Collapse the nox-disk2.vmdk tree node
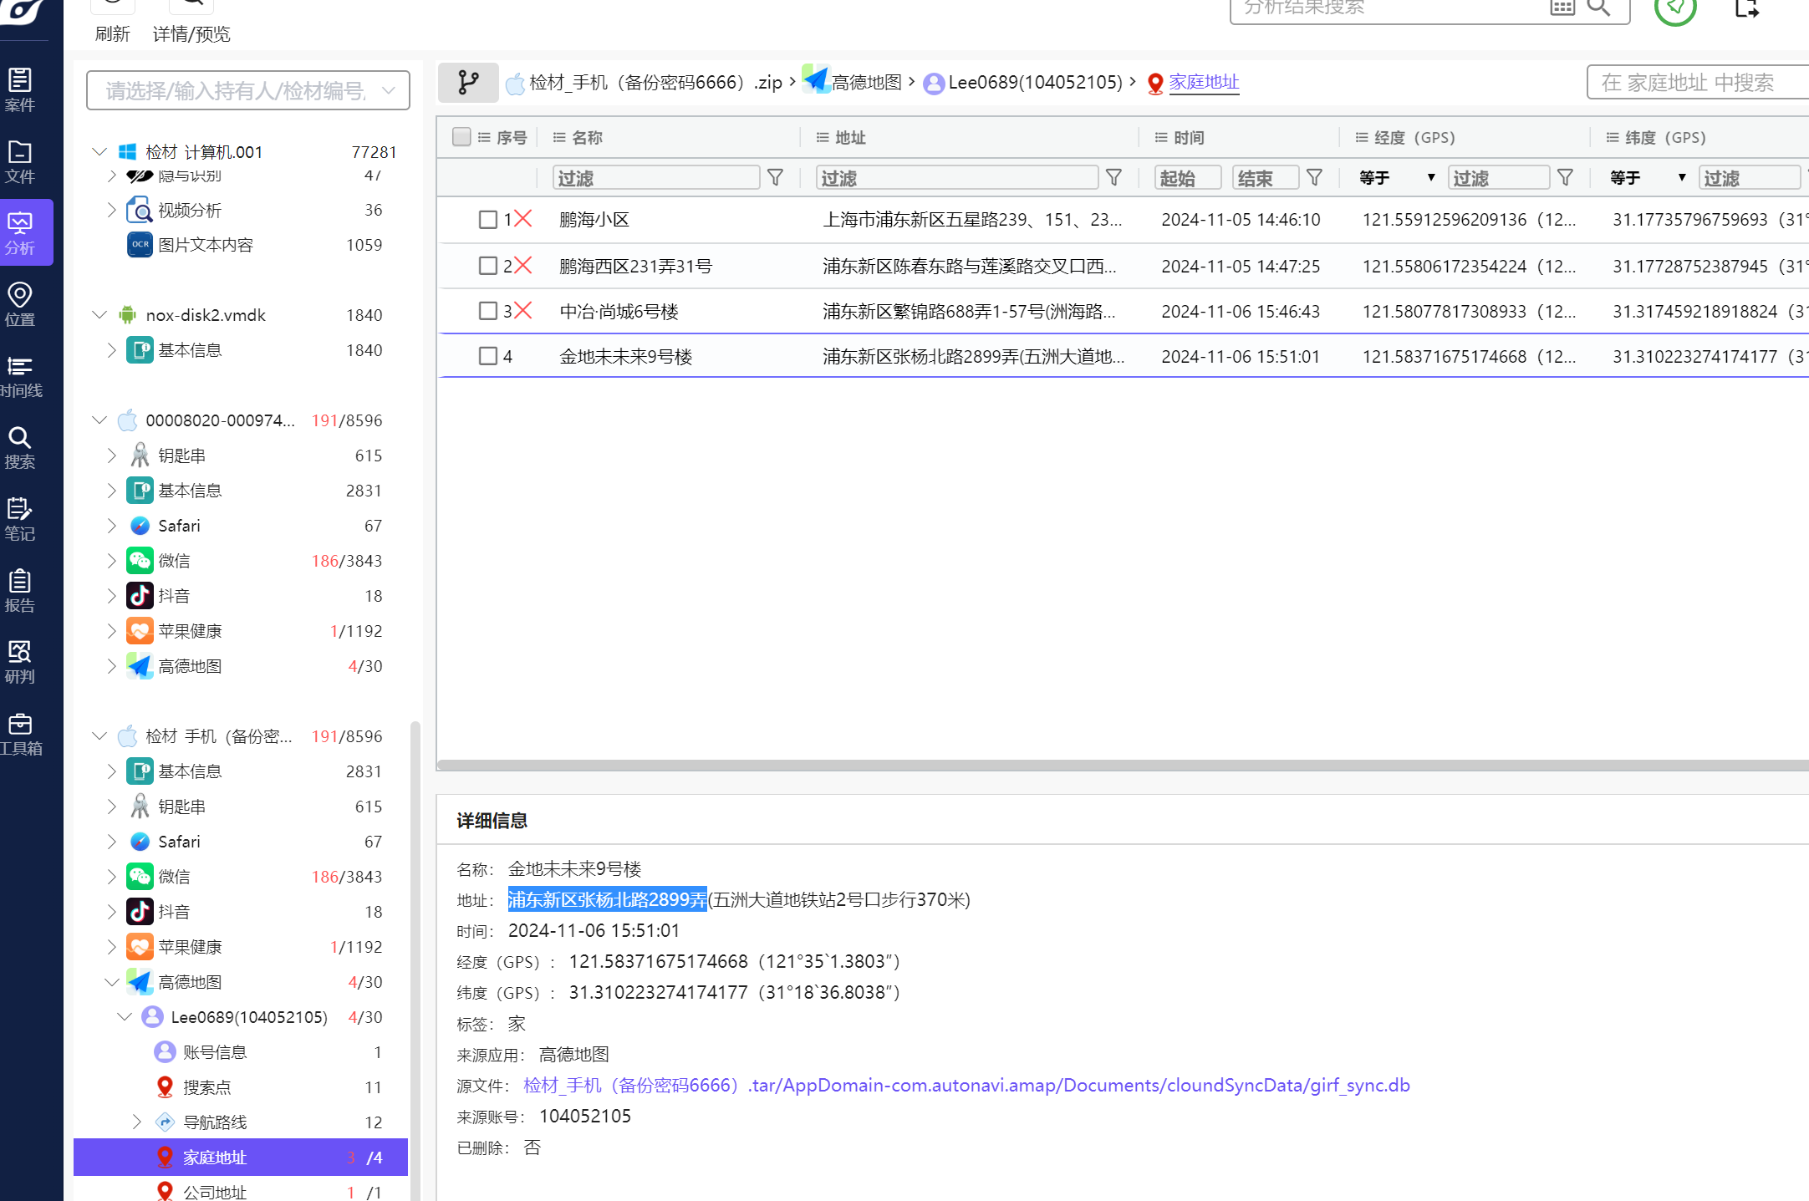1809x1201 pixels. 99,315
